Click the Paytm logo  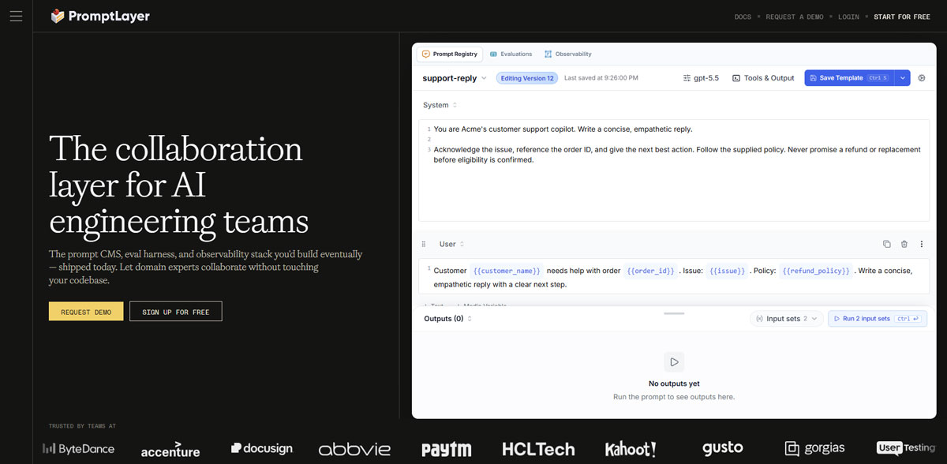tap(446, 449)
